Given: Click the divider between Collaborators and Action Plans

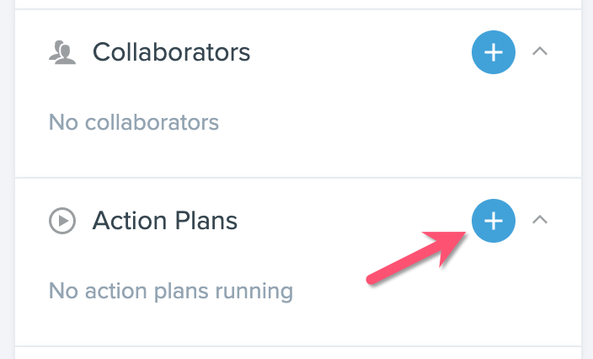Looking at the screenshot, I should 298,178.
